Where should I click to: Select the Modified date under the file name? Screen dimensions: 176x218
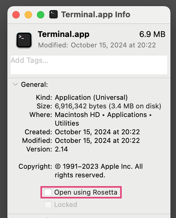point(97,45)
